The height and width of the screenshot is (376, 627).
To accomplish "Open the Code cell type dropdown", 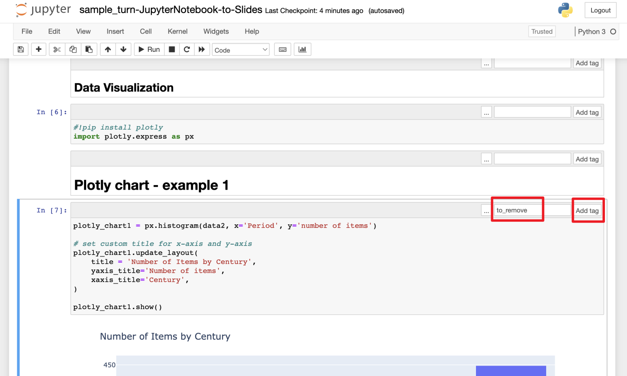I will pos(240,50).
